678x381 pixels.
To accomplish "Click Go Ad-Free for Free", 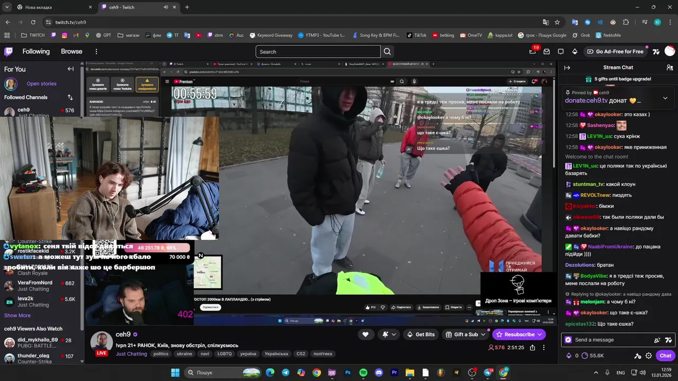I will [615, 51].
